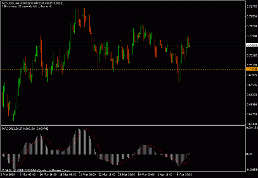Click the orange 0.70000 level price tag
The width and height of the screenshot is (258, 178).
click(251, 69)
